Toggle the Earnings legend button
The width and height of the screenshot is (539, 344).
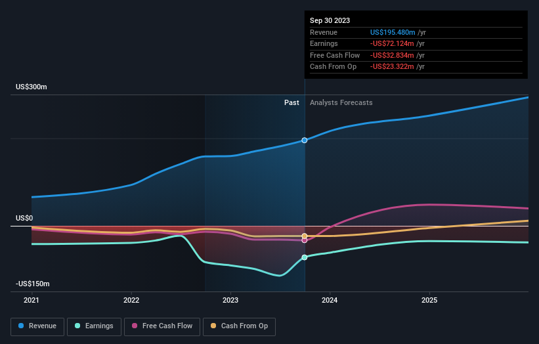(94, 326)
